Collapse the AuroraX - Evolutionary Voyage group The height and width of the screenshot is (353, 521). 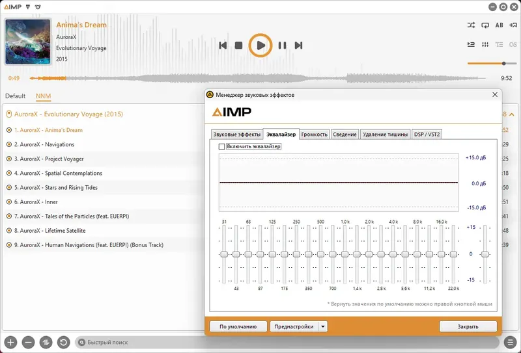coord(512,114)
